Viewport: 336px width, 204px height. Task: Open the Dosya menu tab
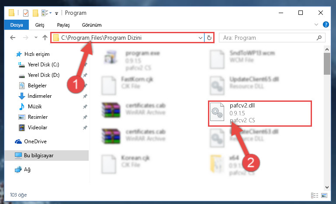(17, 25)
